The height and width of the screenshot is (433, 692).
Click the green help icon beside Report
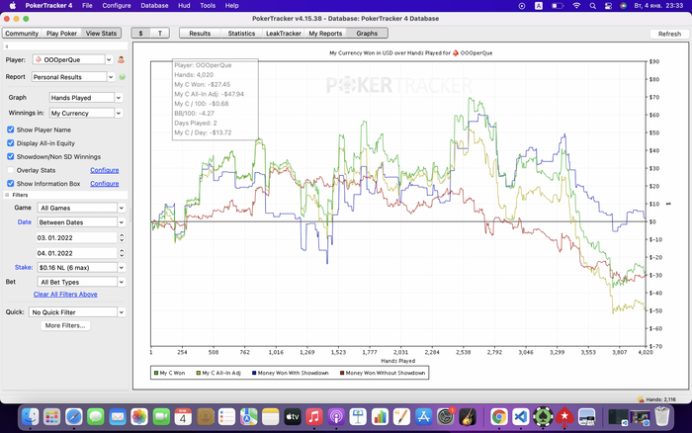(x=123, y=77)
